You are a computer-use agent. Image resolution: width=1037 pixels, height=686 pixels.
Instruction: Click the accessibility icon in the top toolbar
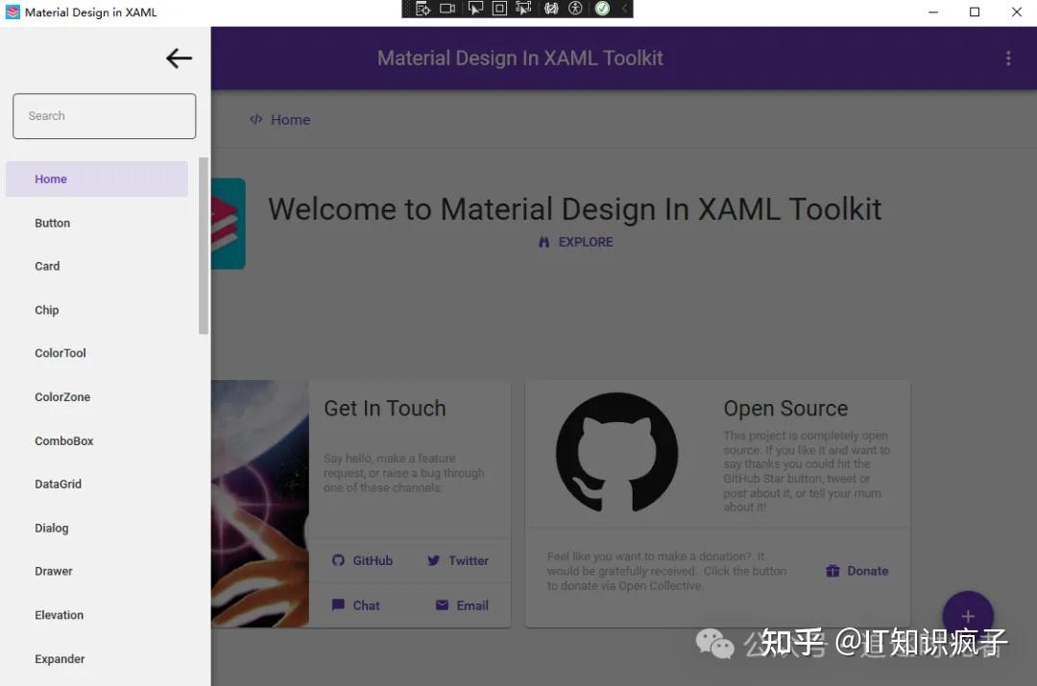pyautogui.click(x=576, y=9)
